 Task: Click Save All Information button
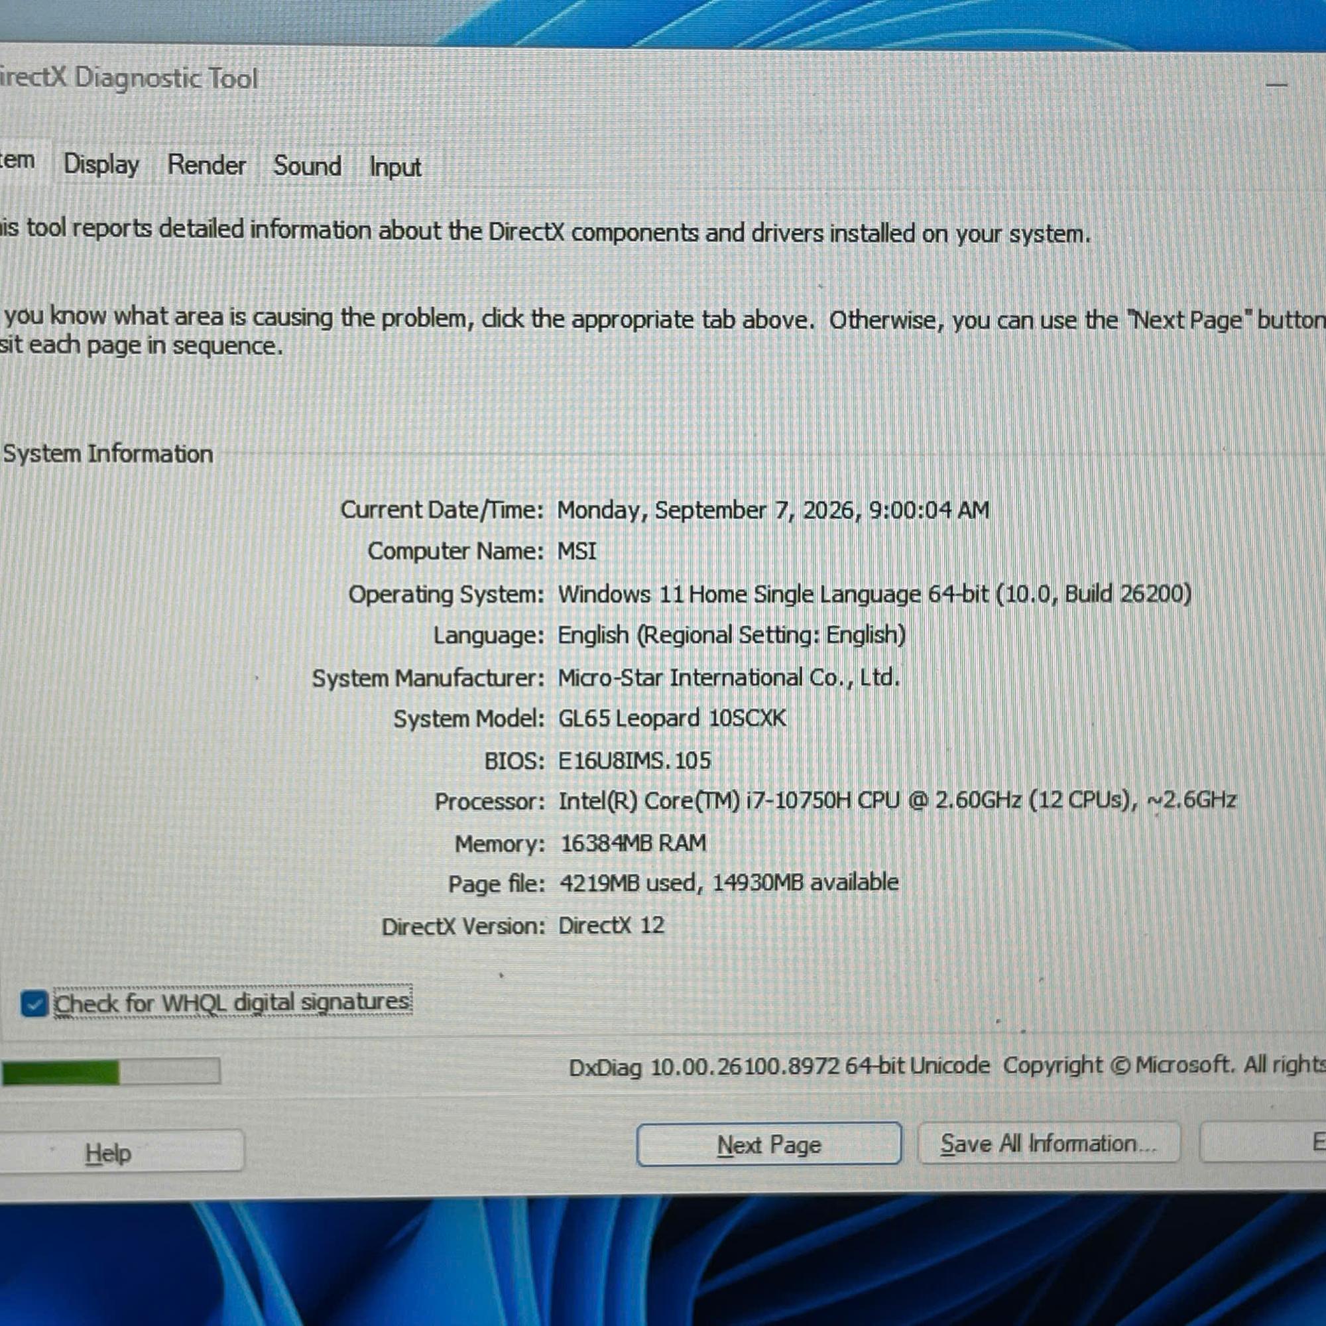click(1049, 1144)
